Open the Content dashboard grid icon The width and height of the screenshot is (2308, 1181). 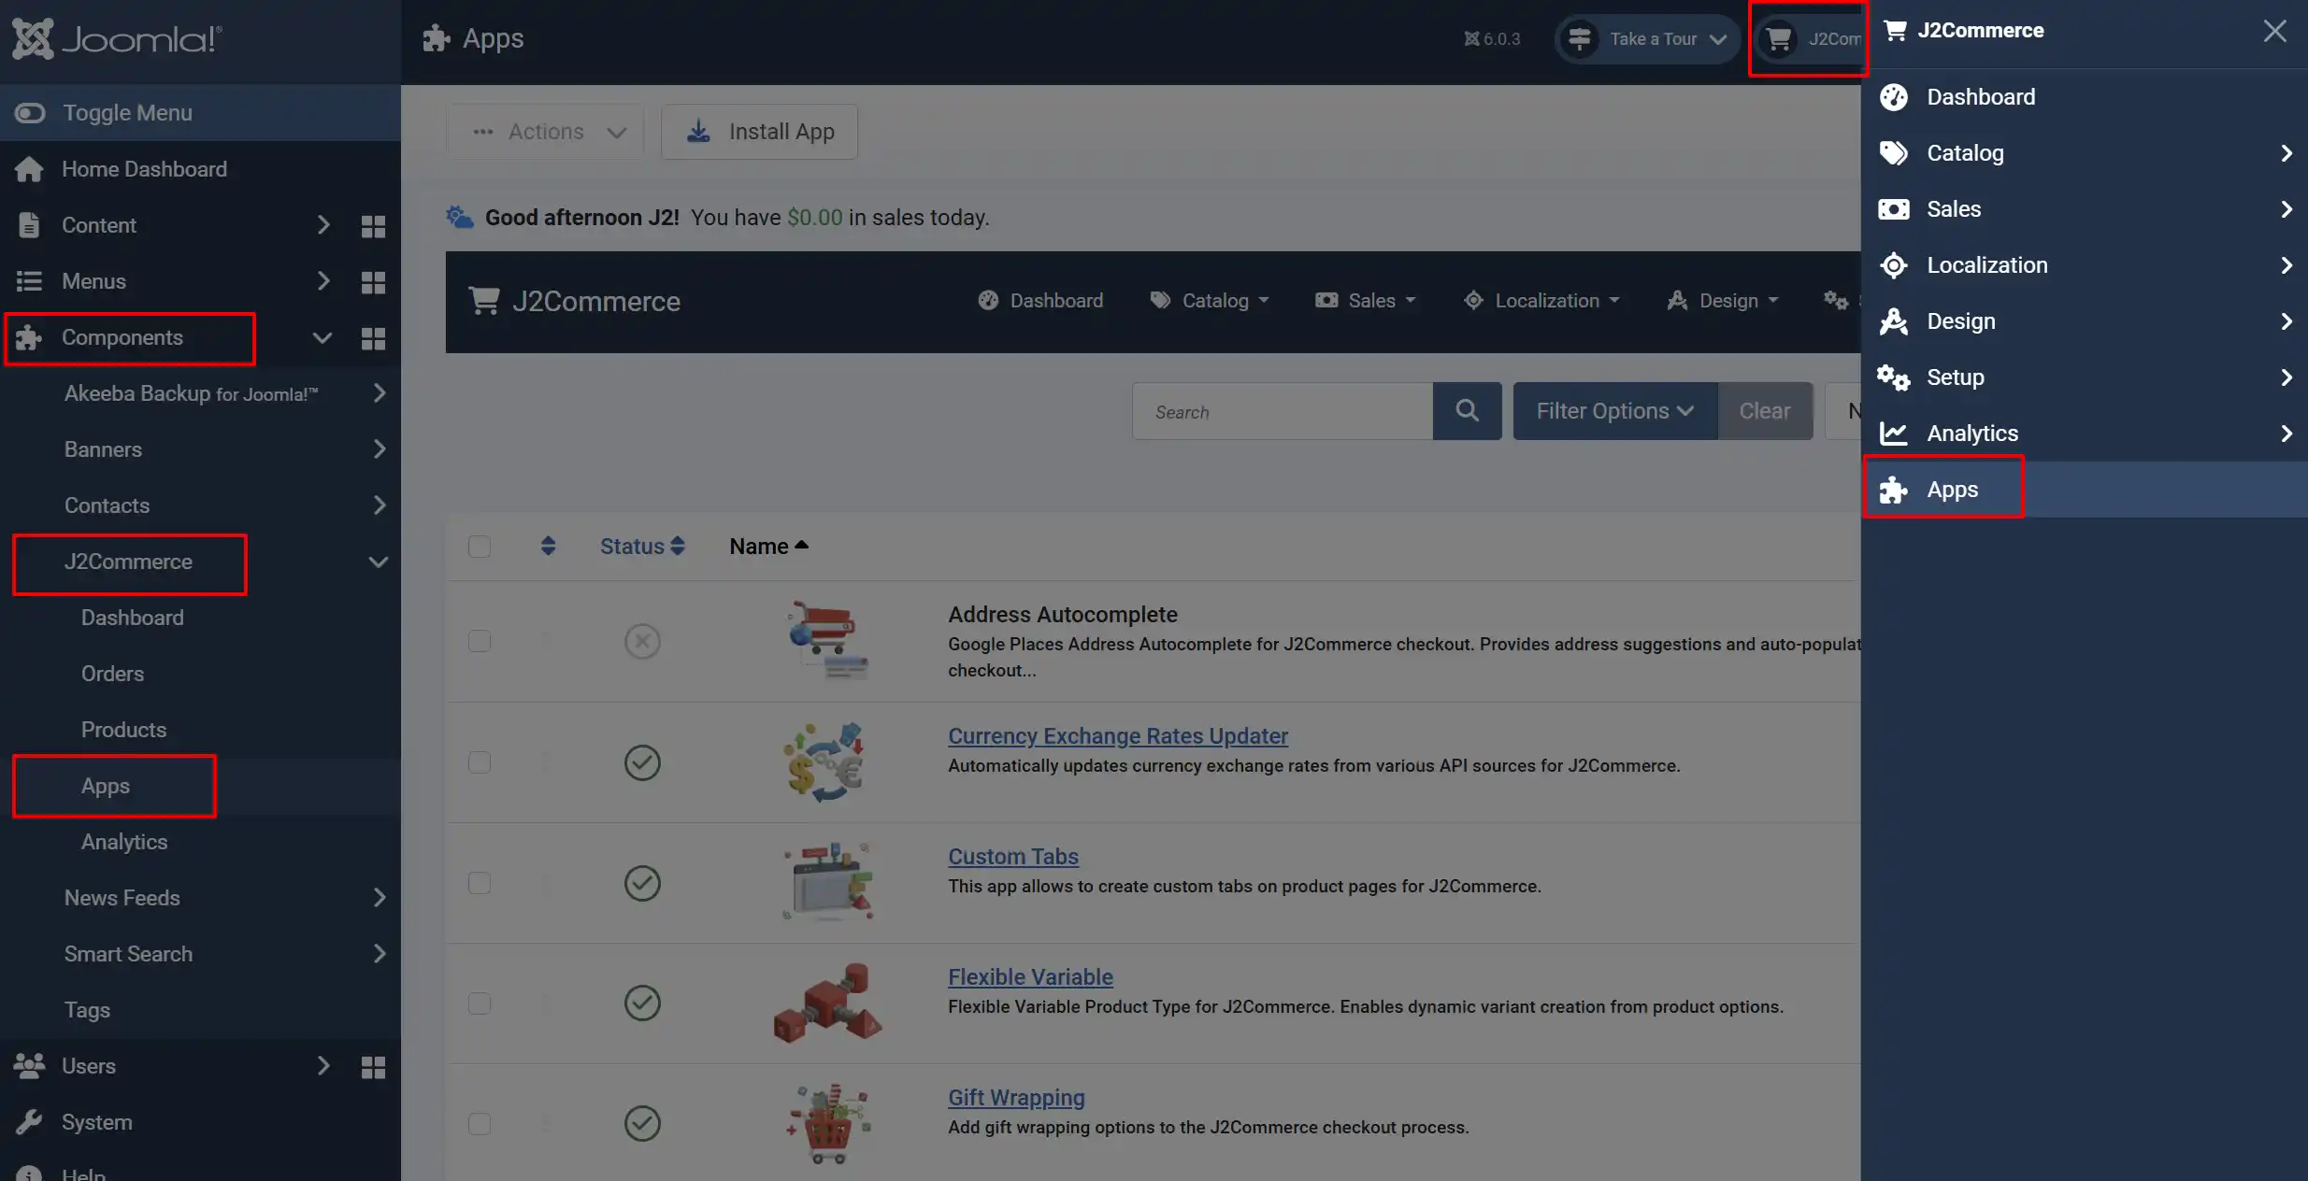(373, 226)
